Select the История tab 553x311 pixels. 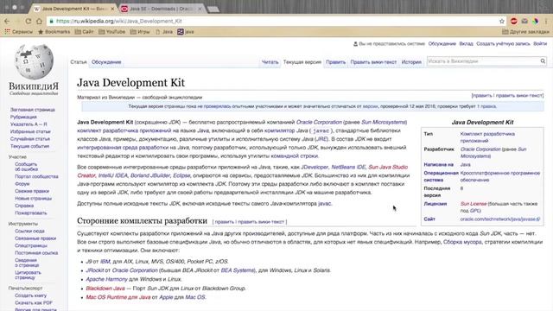(x=411, y=62)
